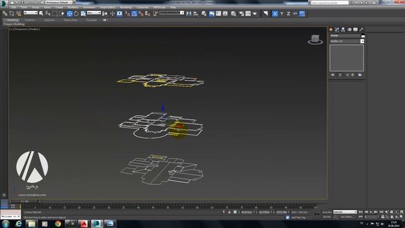
Task: Click the object color swatch
Action: (x=363, y=35)
